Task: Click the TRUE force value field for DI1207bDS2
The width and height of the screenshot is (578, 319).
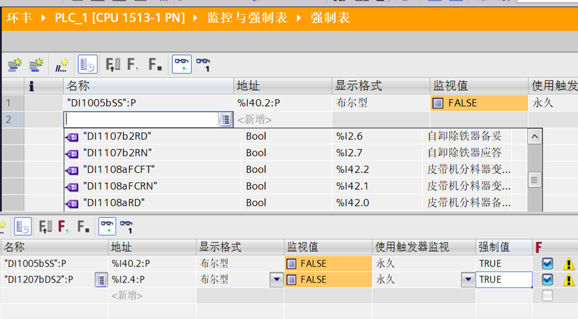Action: point(503,280)
